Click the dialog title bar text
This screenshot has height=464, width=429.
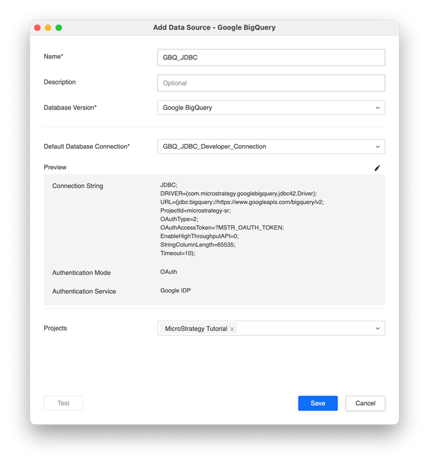(214, 28)
